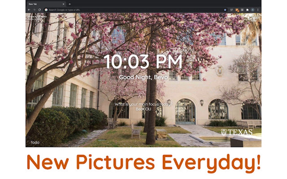287x179 pixels.
Task: Reload the page with the refresh icon
Action: 40,10
